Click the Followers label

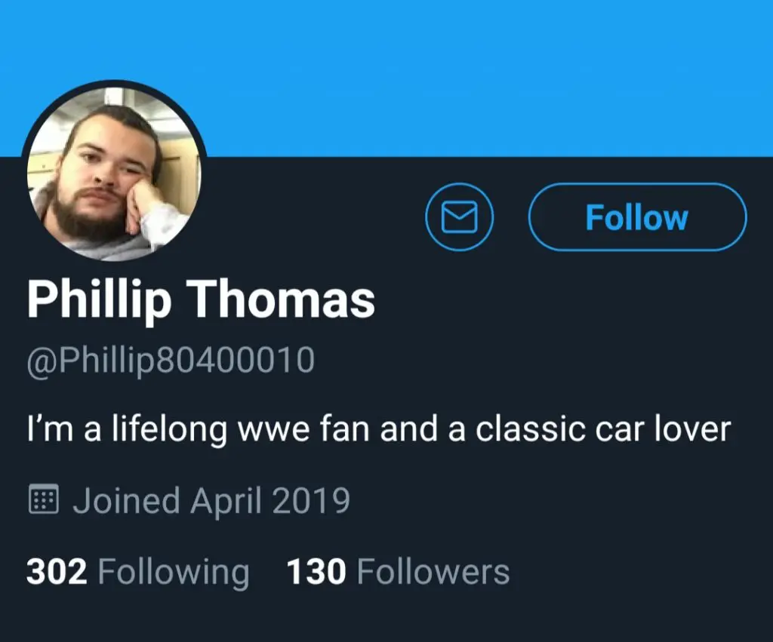433,572
